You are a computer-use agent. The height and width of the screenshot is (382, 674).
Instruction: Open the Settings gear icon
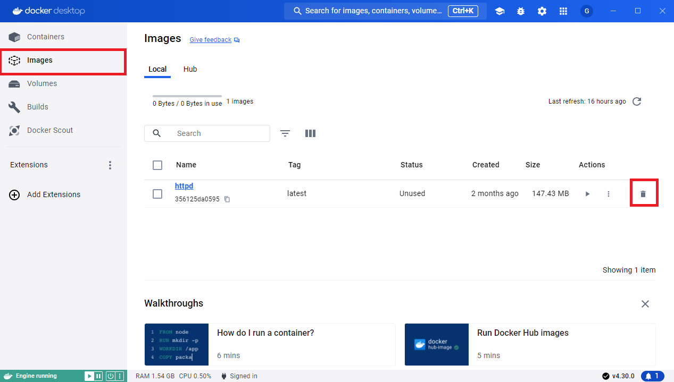click(542, 11)
